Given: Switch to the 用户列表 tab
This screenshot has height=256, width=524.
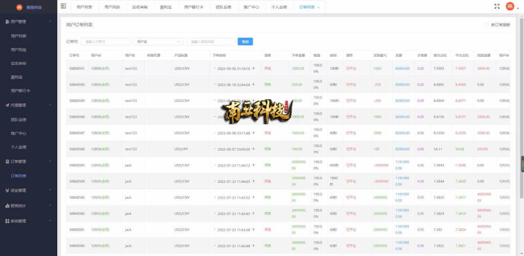Looking at the screenshot, I should (84, 7).
